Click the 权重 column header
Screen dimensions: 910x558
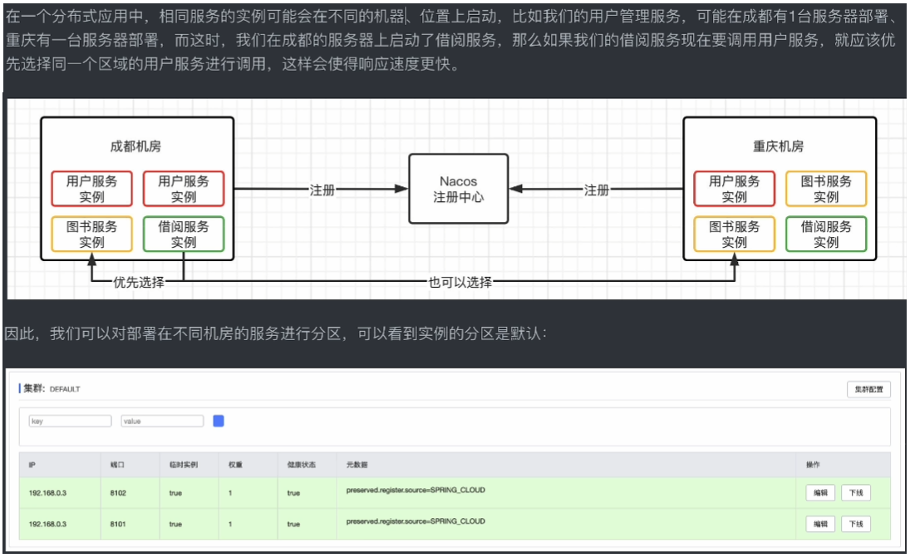coord(236,465)
